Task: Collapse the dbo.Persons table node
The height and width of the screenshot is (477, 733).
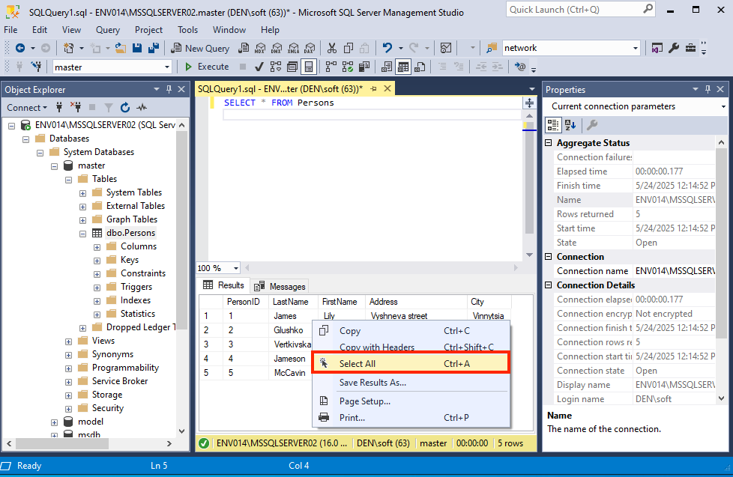Action: (x=82, y=234)
